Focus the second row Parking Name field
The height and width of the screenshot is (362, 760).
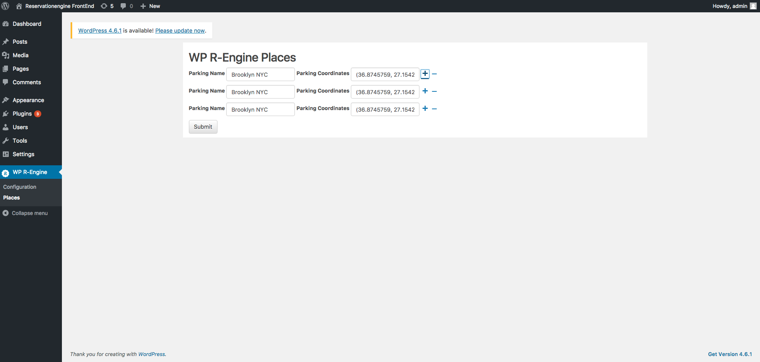[x=260, y=92]
